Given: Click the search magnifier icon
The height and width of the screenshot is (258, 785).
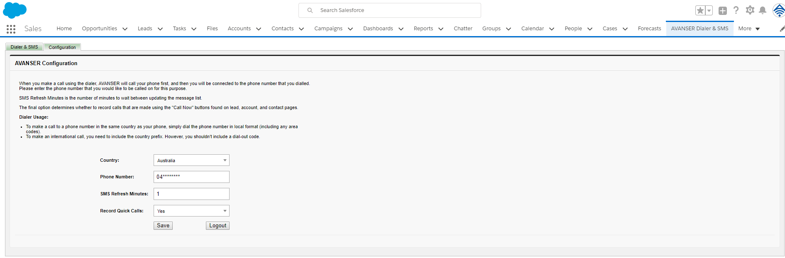Looking at the screenshot, I should click(310, 10).
